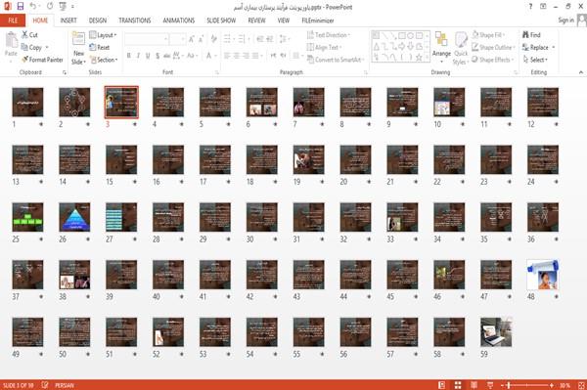Click the Save icon in quick access toolbar
Image resolution: width=587 pixels, height=390 pixels.
click(x=21, y=7)
